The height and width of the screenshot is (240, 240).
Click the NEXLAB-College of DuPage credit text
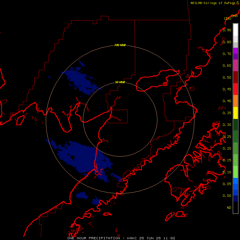(x=213, y=3)
